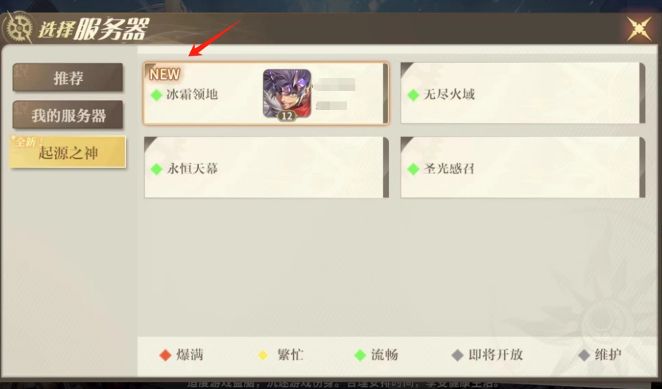Screen dimensions: 662x389
Task: Click the NEW badge on 冰霜领地
Action: point(165,74)
